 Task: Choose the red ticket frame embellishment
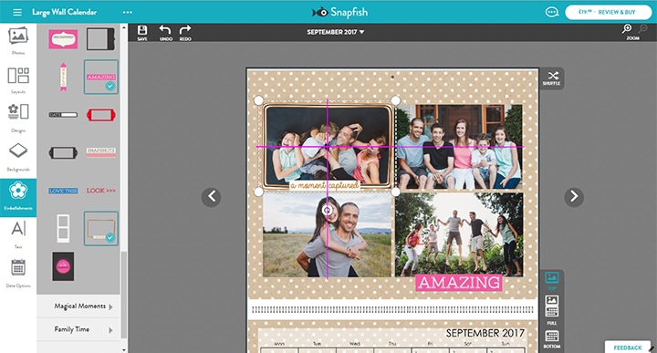pos(101,115)
